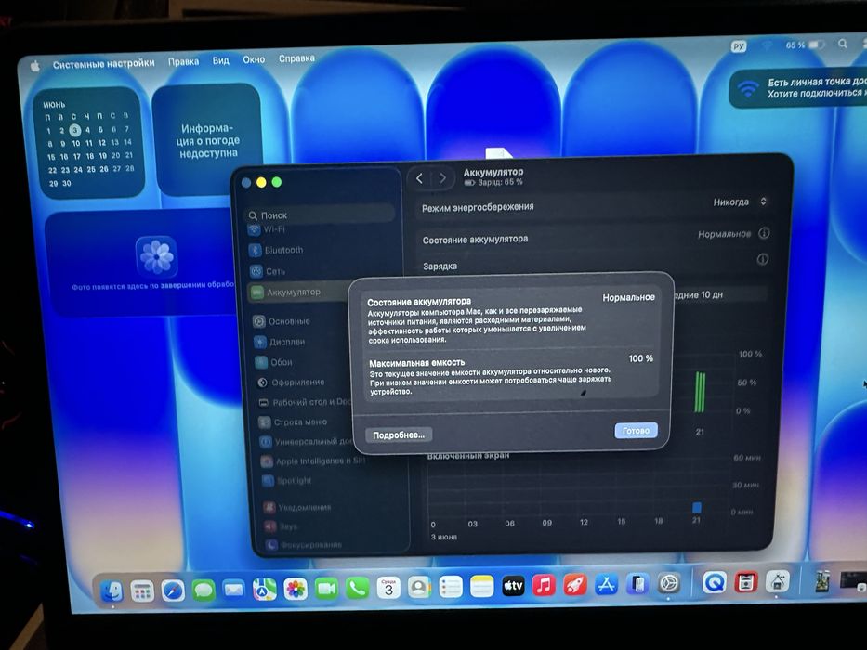Click info icon next to Нормальное
867x650 pixels.
pos(764,233)
